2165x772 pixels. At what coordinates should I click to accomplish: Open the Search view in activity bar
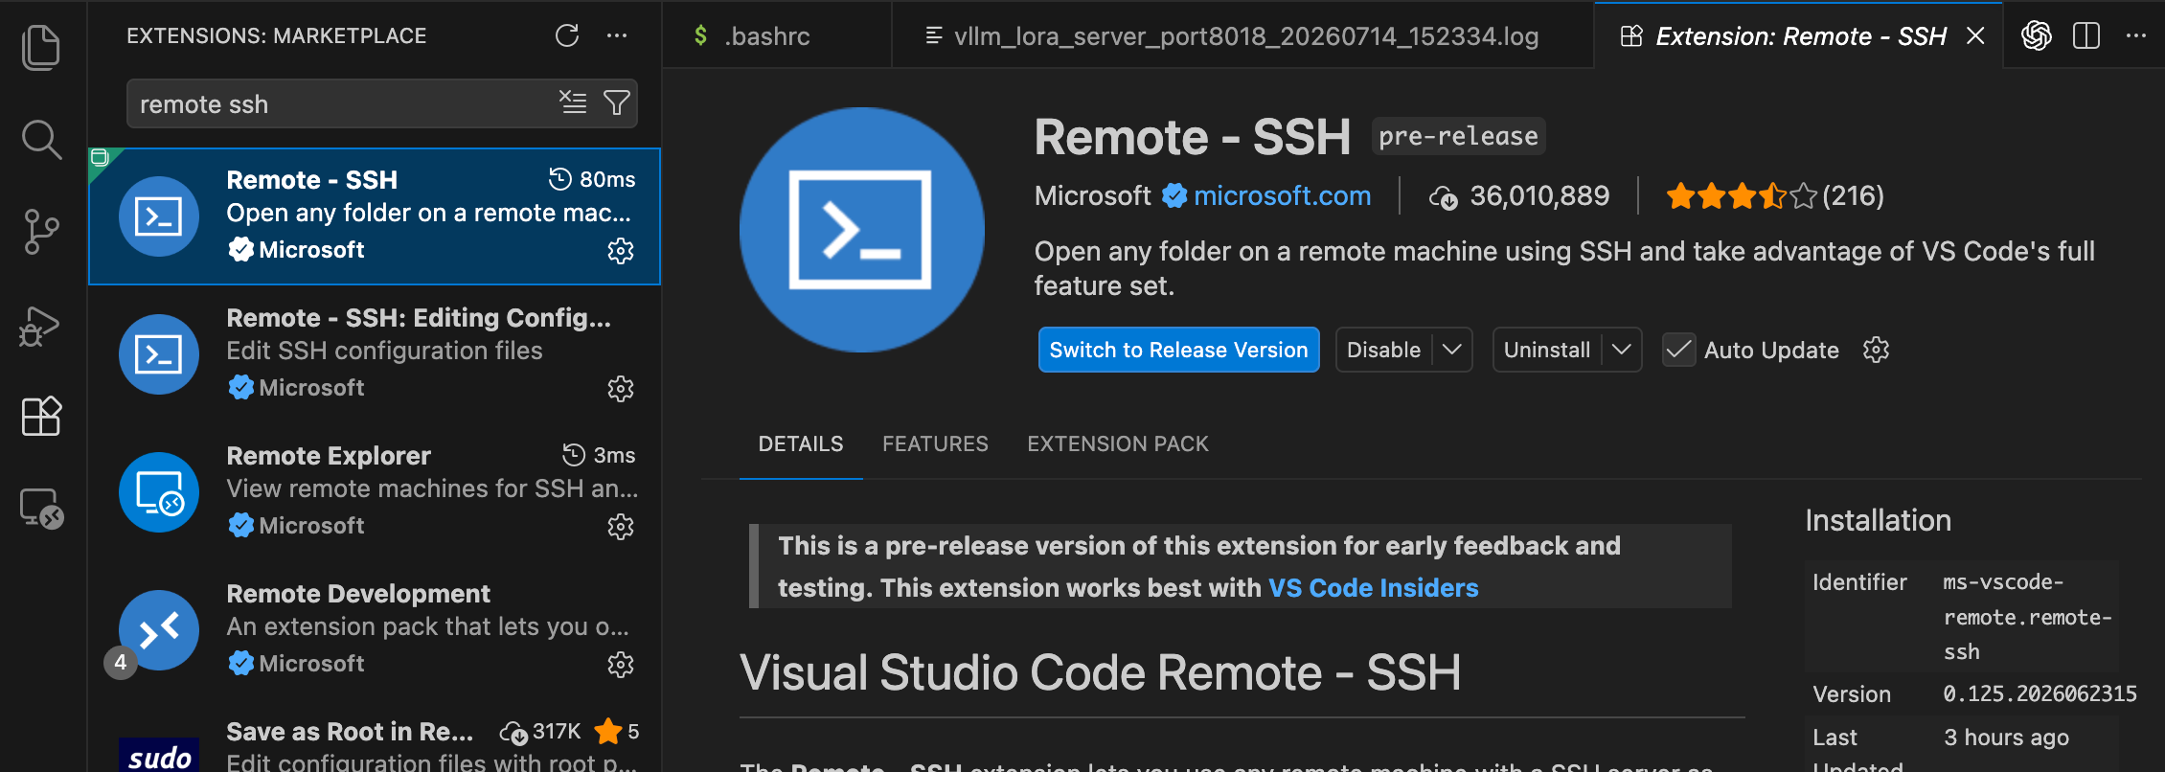click(41, 140)
